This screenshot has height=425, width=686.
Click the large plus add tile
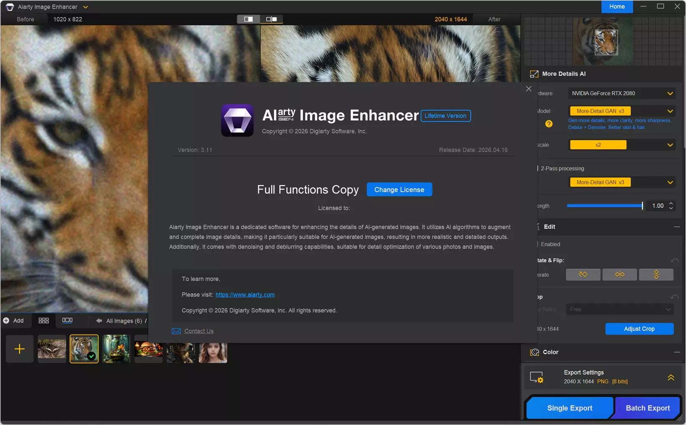pyautogui.click(x=20, y=349)
